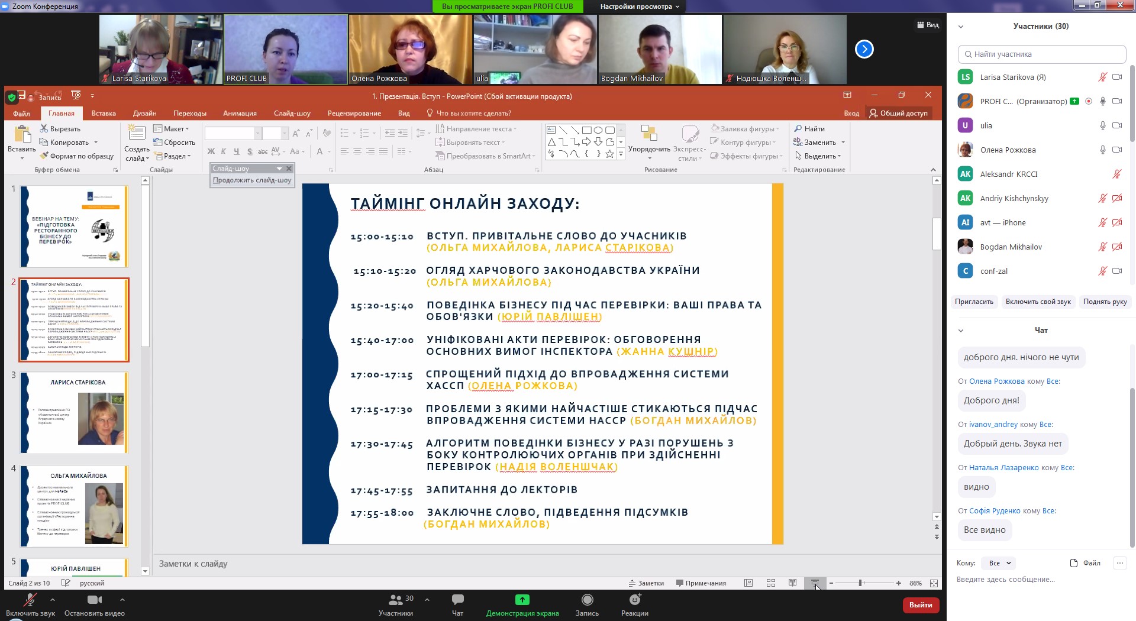The image size is (1136, 621).
Task: Open the Дизайн ribbon tab
Action: click(x=144, y=113)
